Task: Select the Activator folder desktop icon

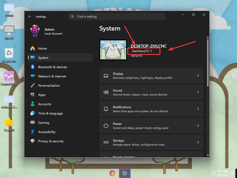Action: click(9, 102)
